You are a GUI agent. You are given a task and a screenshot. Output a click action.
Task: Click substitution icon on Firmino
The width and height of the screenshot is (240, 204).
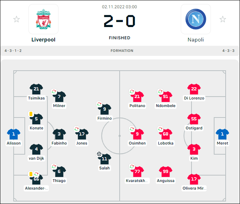[x=99, y=104]
